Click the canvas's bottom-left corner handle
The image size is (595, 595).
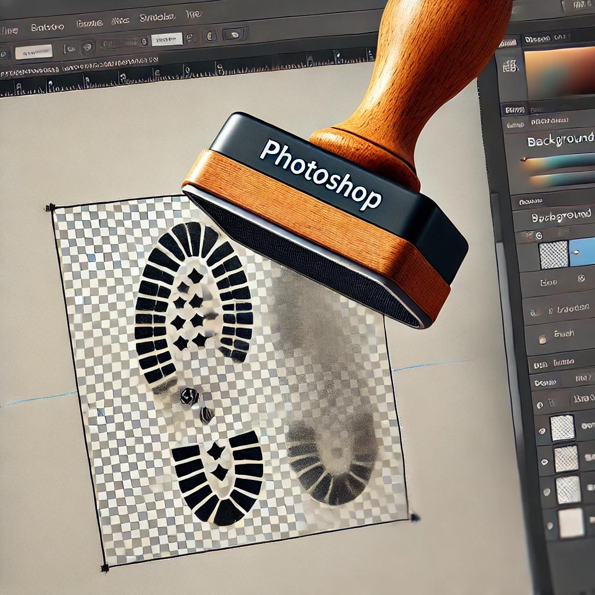[105, 568]
